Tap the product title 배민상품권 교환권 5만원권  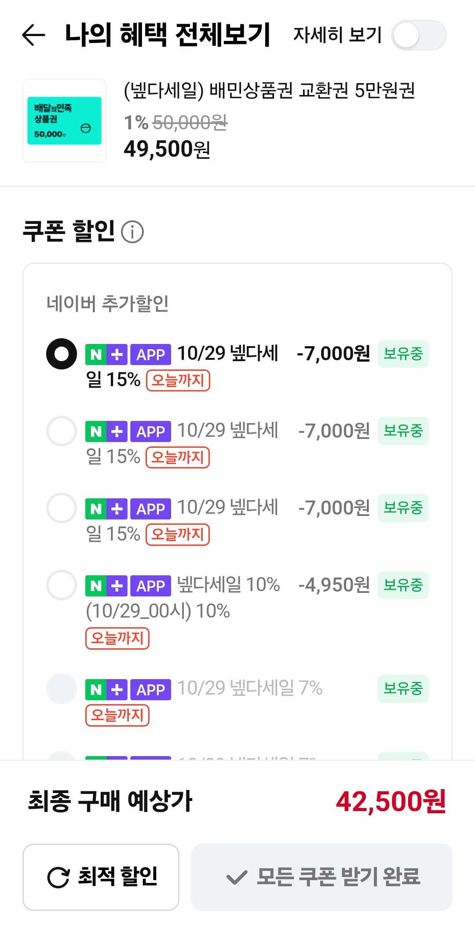269,91
